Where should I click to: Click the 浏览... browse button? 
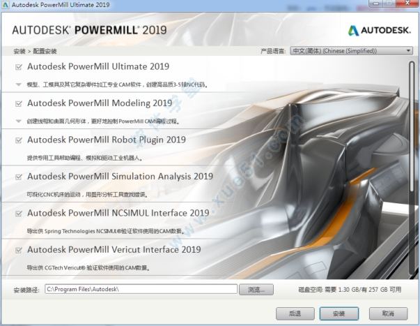pyautogui.click(x=256, y=290)
